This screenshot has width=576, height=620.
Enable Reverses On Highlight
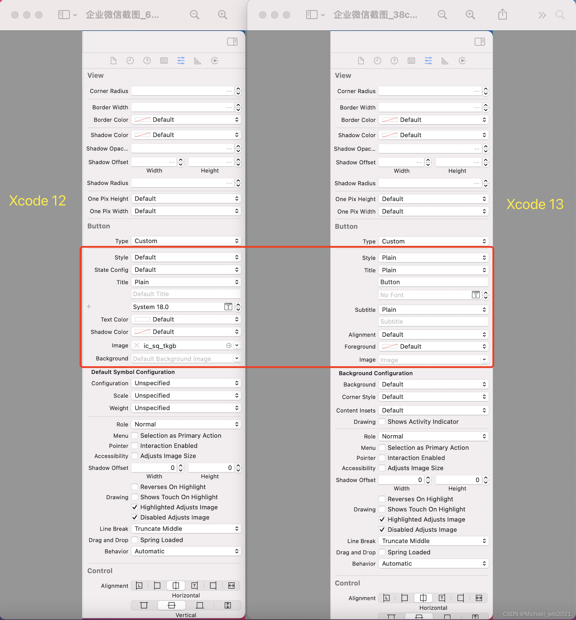(135, 487)
